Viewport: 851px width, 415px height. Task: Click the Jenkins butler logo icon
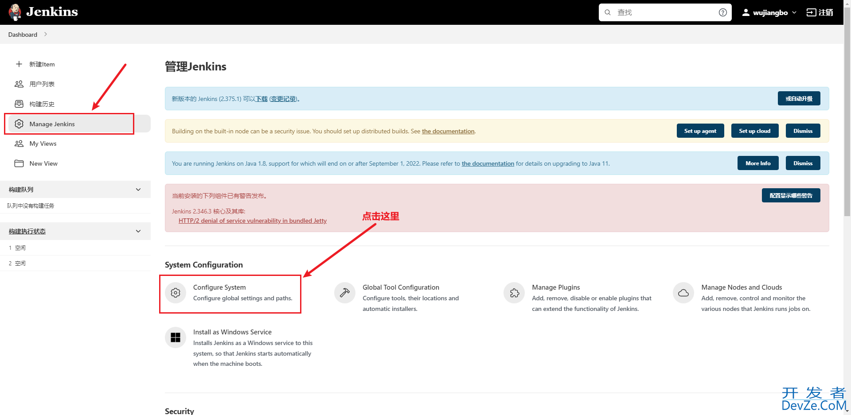tap(15, 12)
